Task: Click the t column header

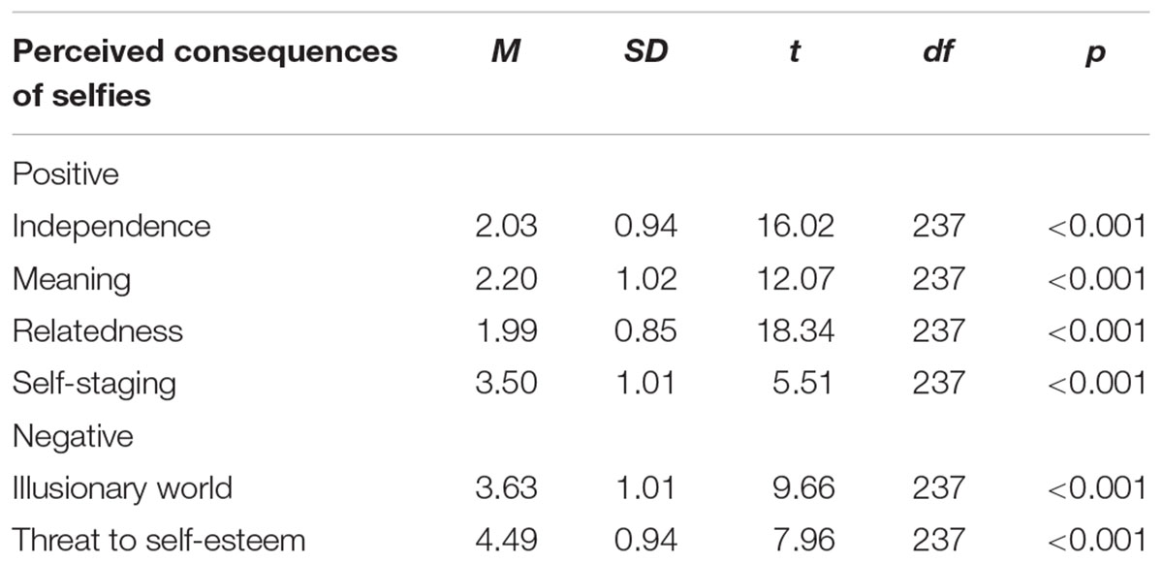Action: (794, 52)
